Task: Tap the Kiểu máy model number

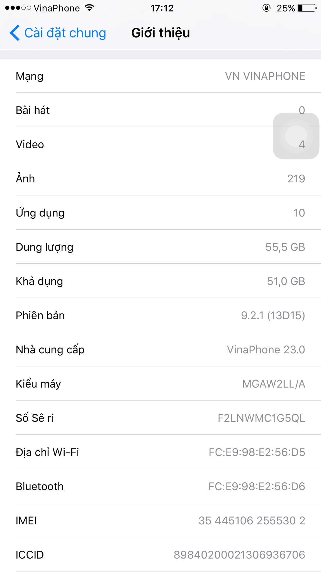Action: 274,384
